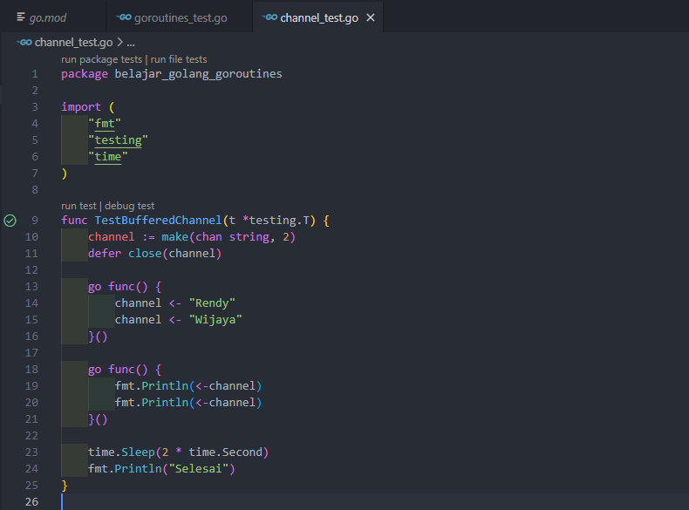Run file tests via code lens

[179, 59]
